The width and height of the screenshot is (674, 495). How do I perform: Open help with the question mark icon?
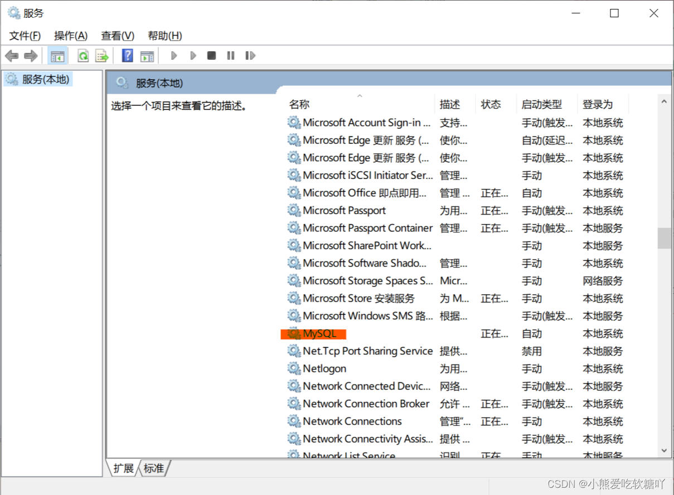[128, 56]
